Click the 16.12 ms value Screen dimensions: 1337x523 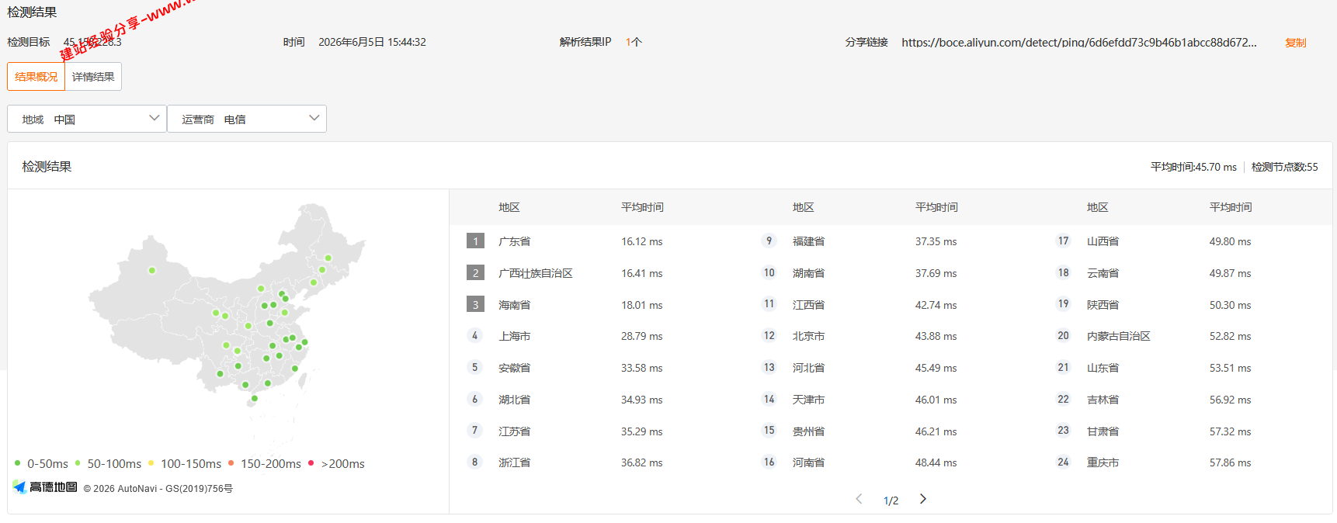click(x=641, y=241)
